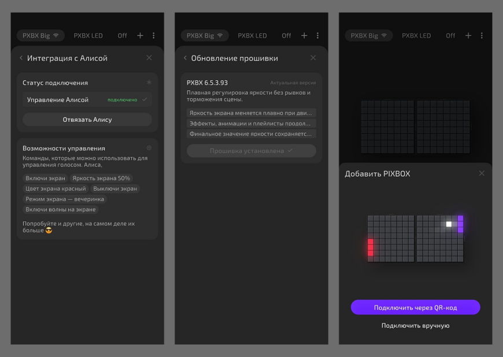Select the Off tab in the right screen

450,36
